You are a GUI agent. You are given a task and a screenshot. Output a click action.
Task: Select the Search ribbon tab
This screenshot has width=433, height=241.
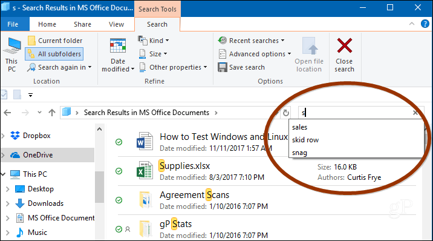157,24
